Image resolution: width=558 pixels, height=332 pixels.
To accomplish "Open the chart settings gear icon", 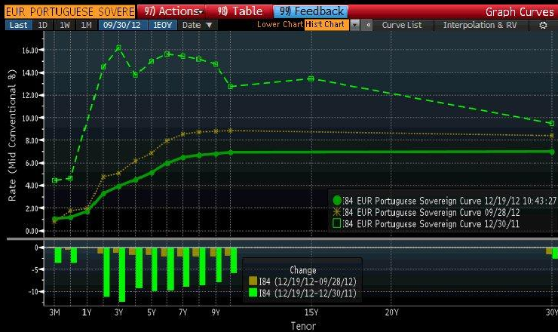I will click(x=543, y=26).
